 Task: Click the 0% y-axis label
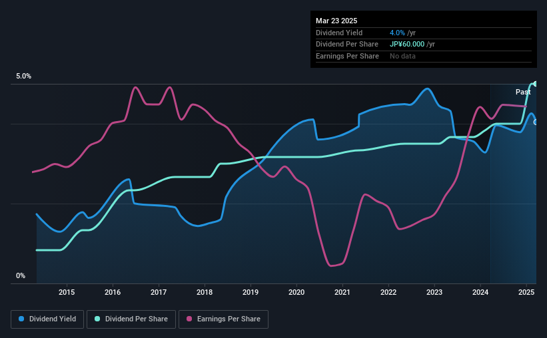21,276
